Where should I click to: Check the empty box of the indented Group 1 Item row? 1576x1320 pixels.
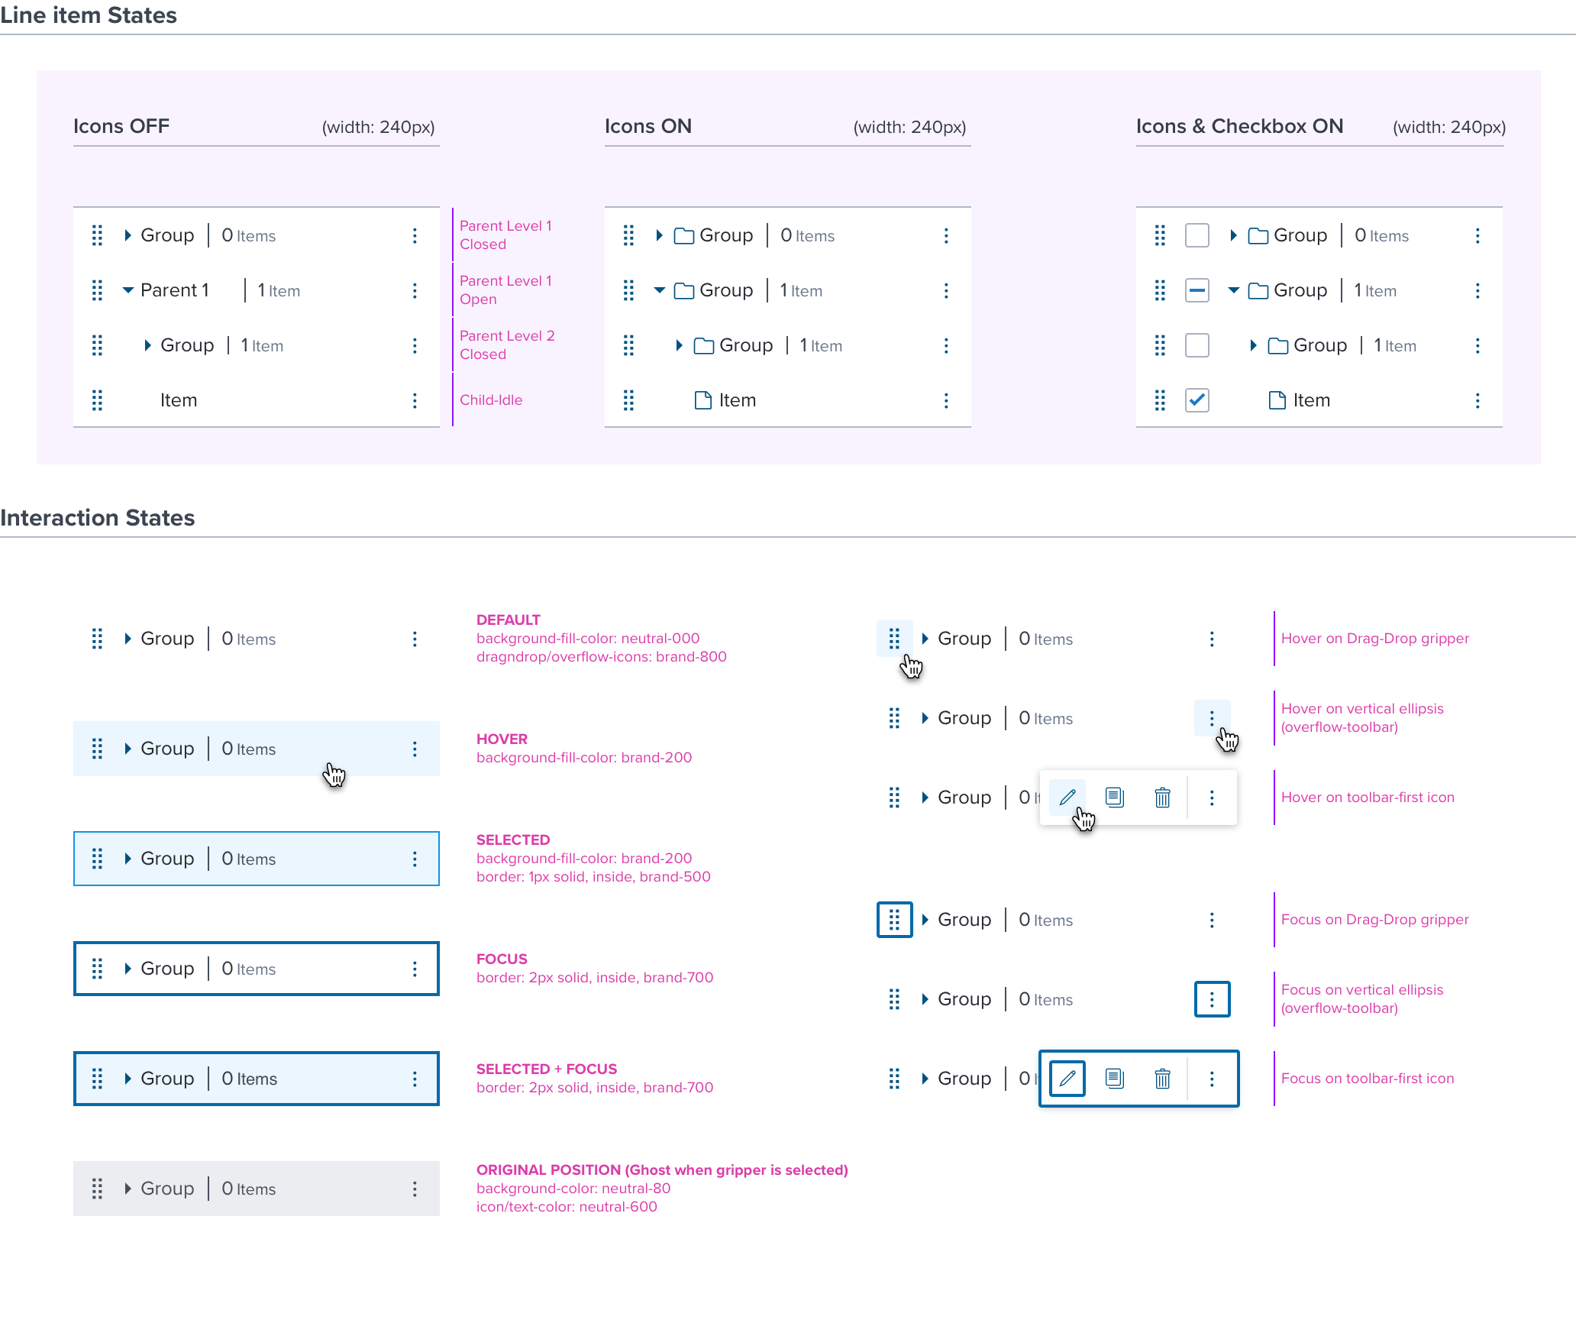click(x=1197, y=345)
